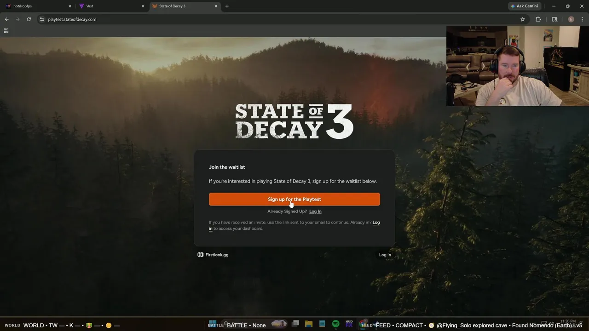Open the Log In link beside Already Signed Up
Screen dimensions: 589x331
315,211
